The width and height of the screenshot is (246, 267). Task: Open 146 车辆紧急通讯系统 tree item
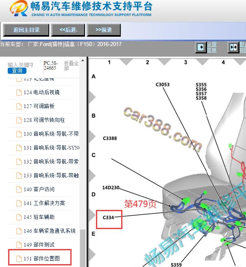point(50,231)
